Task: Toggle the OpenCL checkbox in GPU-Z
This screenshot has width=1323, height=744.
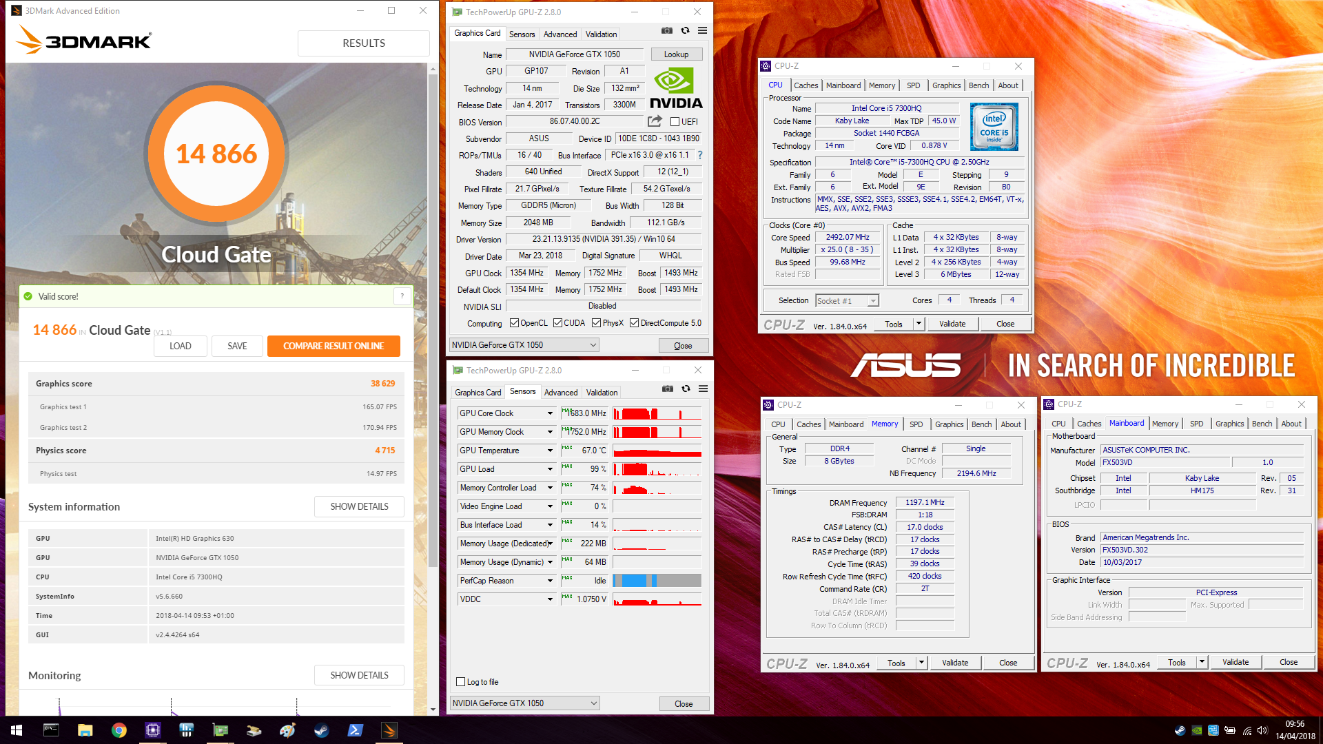Action: [514, 323]
